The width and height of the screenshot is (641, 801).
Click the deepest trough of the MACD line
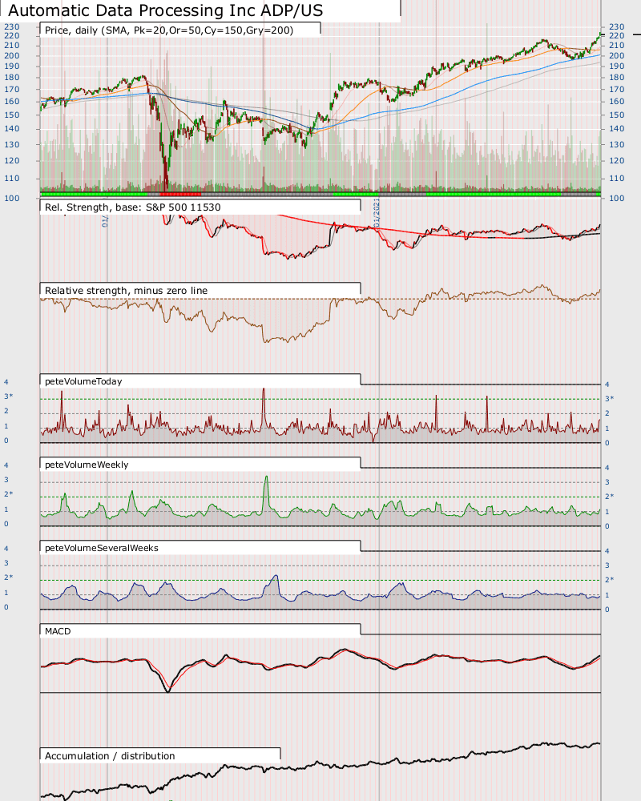168,690
